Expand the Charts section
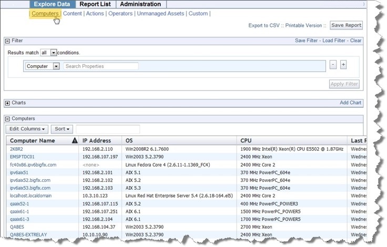The height and width of the screenshot is (247, 387). (8, 103)
